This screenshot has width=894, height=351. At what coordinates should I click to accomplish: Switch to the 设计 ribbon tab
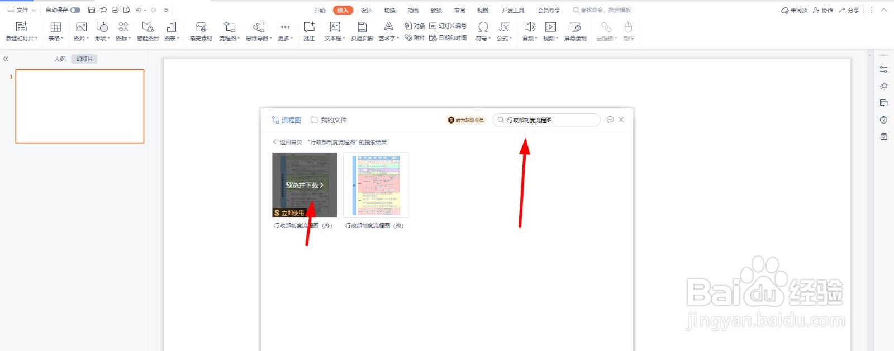(367, 10)
